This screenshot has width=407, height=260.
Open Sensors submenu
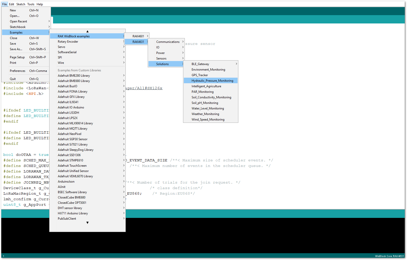[166, 59]
